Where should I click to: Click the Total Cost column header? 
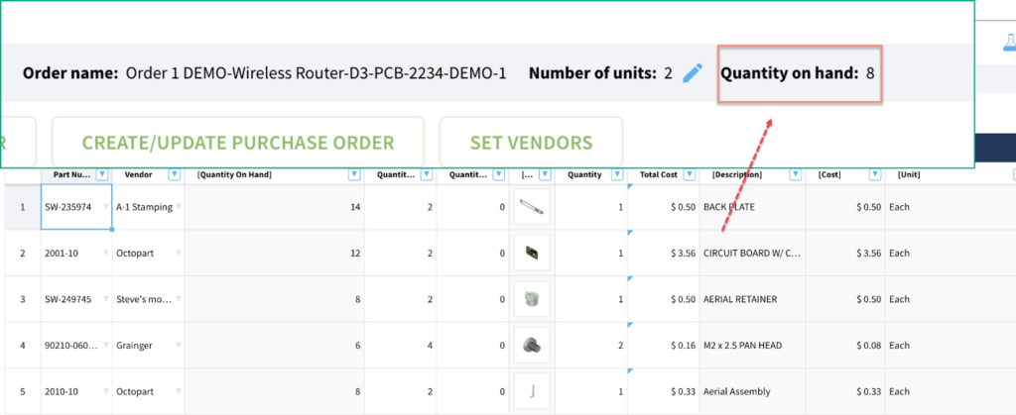(x=658, y=175)
